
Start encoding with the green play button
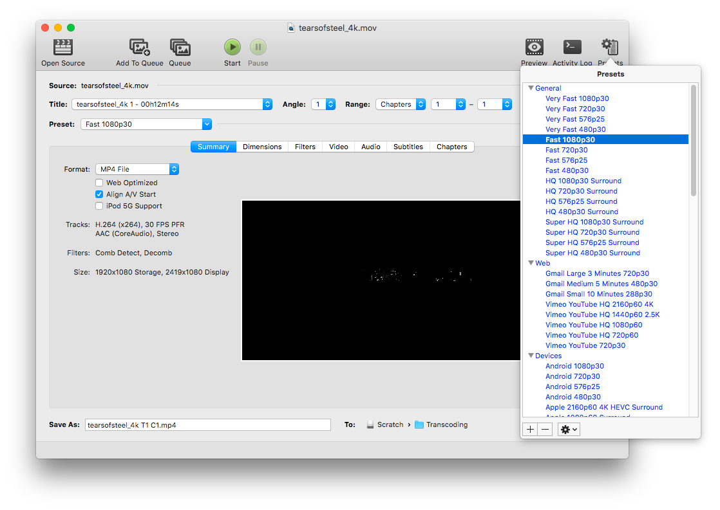(x=232, y=47)
